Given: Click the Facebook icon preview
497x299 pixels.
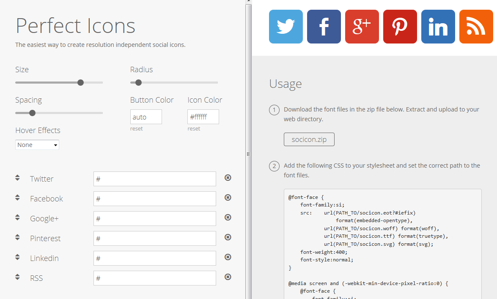Looking at the screenshot, I should pyautogui.click(x=324, y=26).
